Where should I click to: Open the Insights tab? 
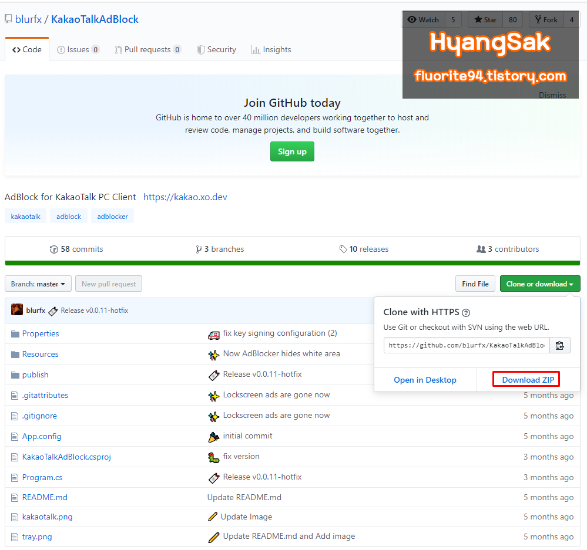[271, 49]
